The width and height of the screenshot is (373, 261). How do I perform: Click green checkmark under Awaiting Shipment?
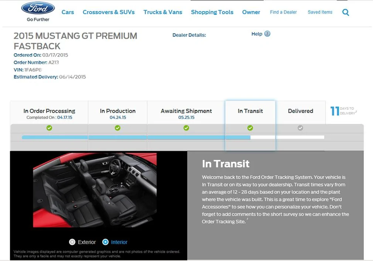tap(186, 128)
